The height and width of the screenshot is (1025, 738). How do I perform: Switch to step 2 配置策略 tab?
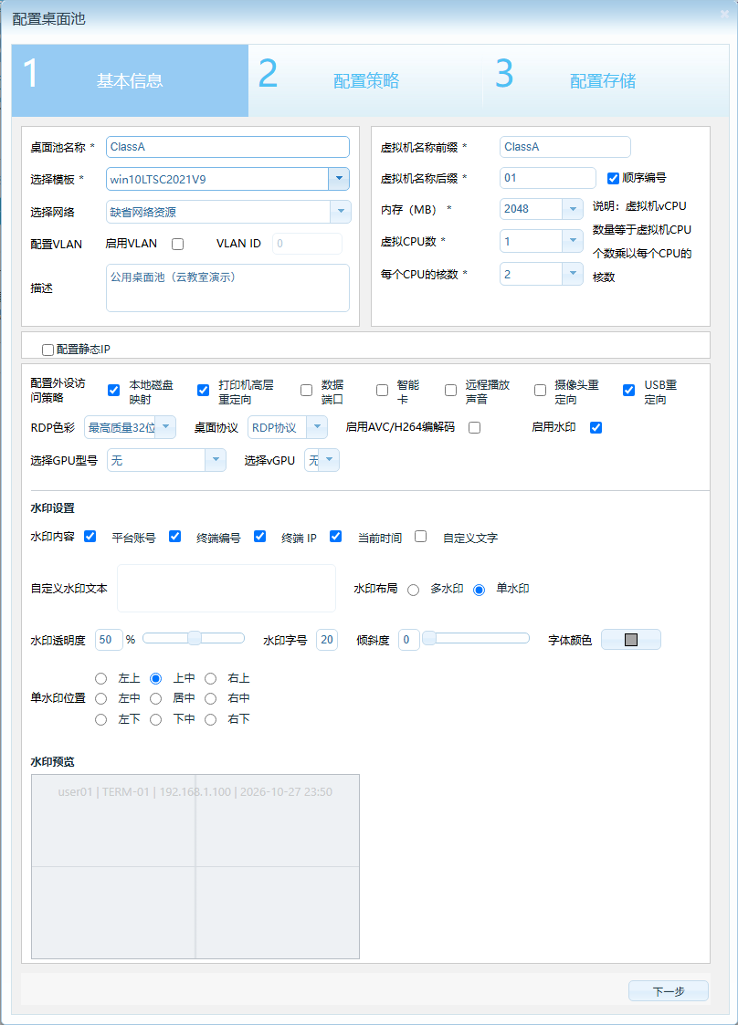pyautogui.click(x=365, y=80)
